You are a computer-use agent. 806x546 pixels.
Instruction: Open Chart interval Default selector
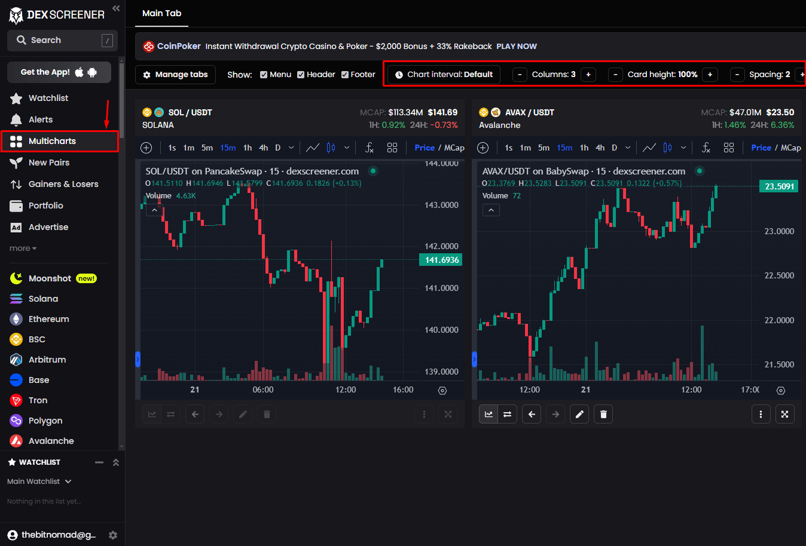point(444,75)
